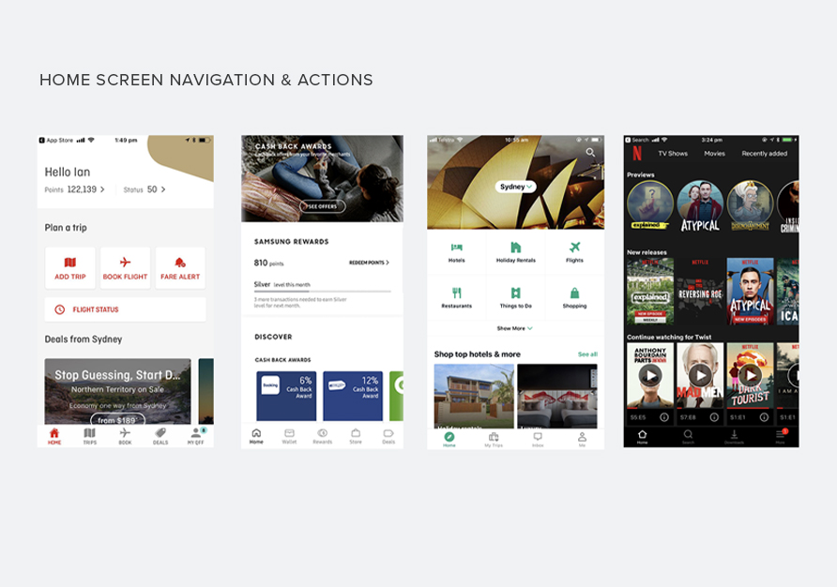Open Atypical preview circle
This screenshot has width=837, height=587.
click(700, 205)
